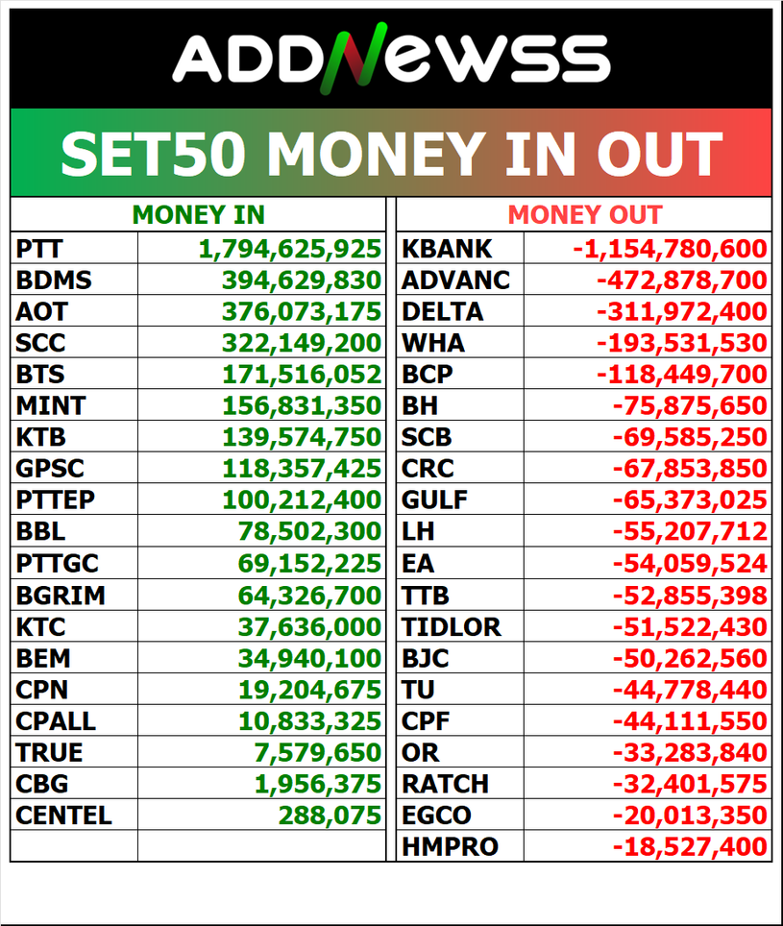Select the TIDLOR stock name
Viewport: 783px width, 926px height.
[452, 627]
